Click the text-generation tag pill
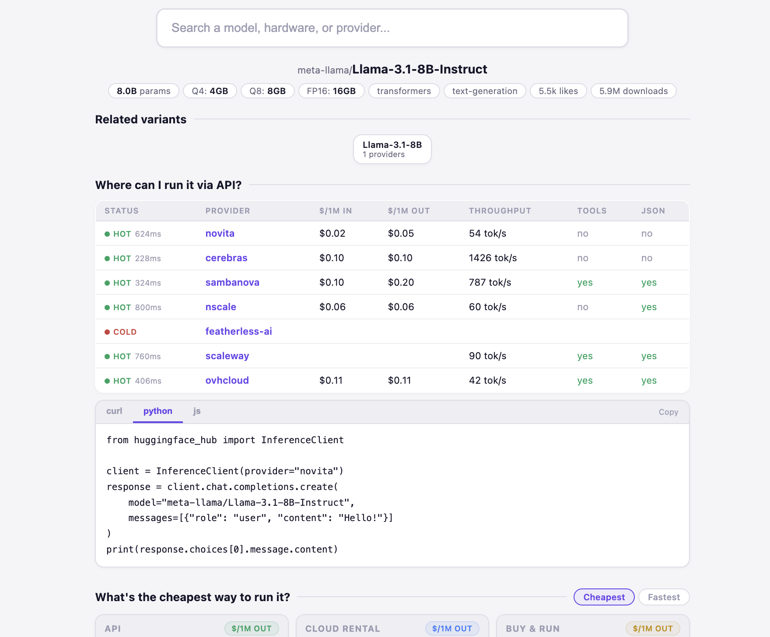This screenshot has height=637, width=770. tap(485, 91)
